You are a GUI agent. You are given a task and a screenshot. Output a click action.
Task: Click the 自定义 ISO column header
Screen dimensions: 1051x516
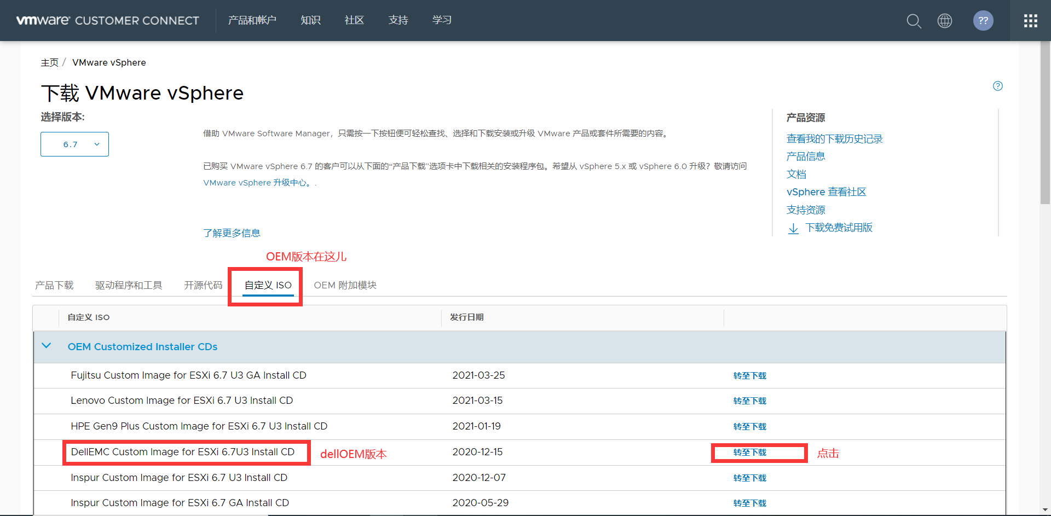click(89, 317)
